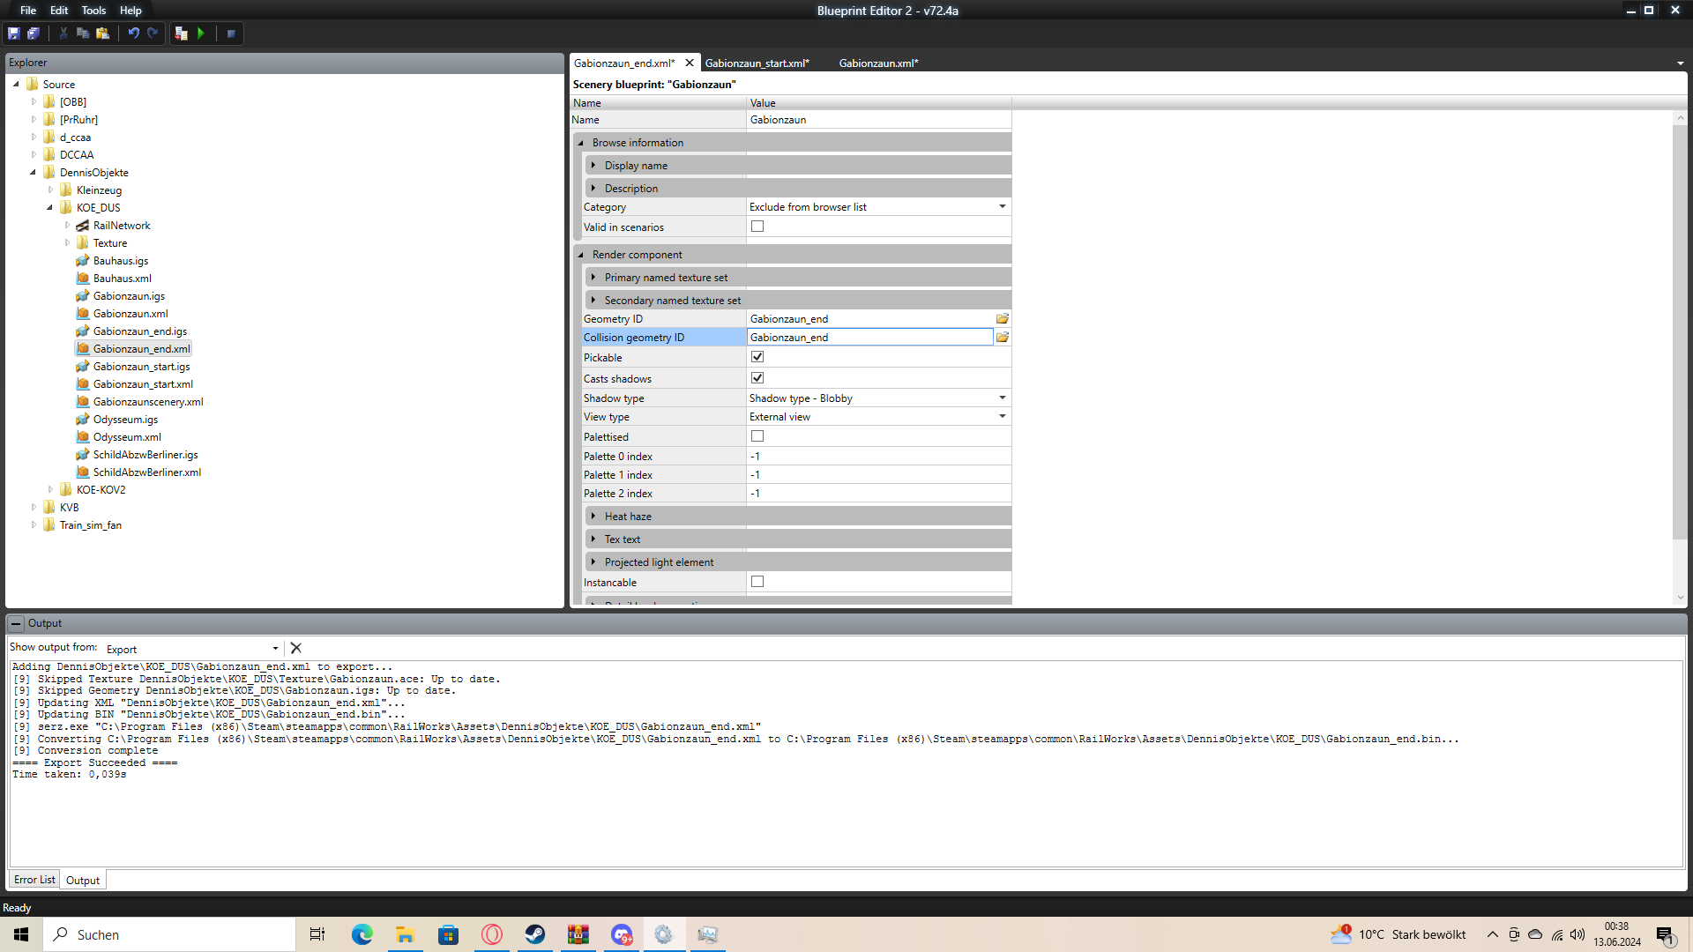Screen dimensions: 1693x952
Task: Select Odysseum.xml in Explorer tree
Action: [x=127, y=437]
